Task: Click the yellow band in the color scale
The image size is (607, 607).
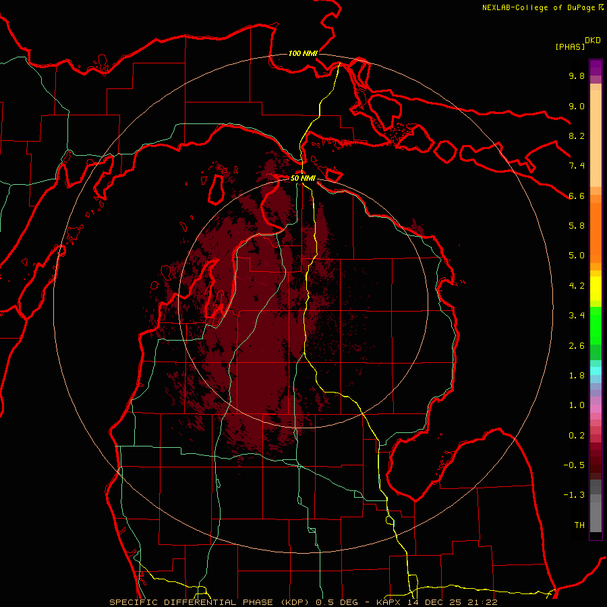Action: pos(596,289)
